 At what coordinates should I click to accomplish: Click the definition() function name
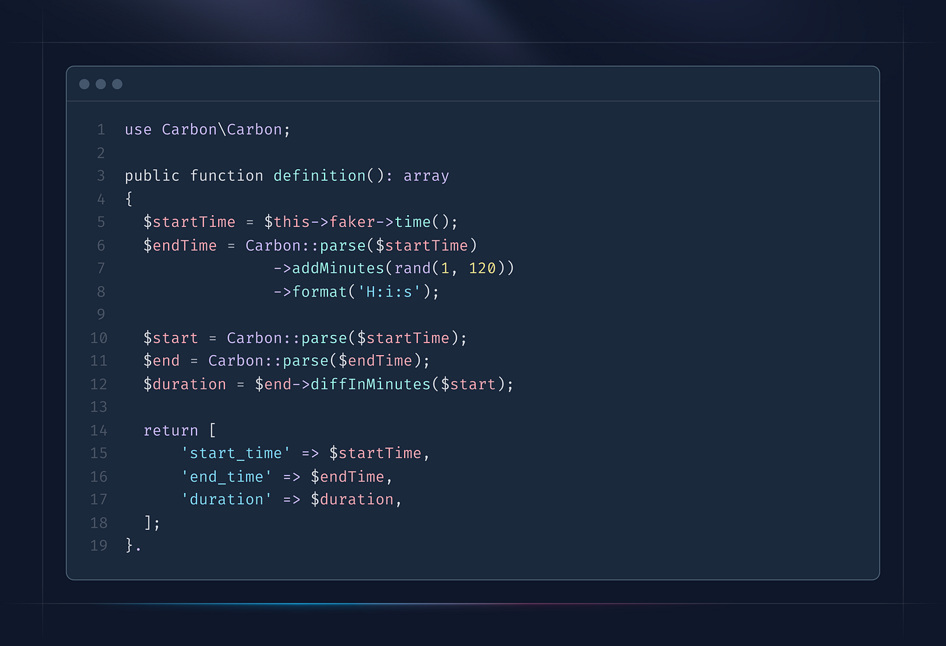tap(319, 175)
